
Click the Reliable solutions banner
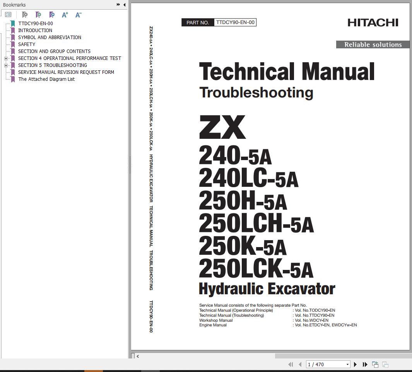(373, 44)
